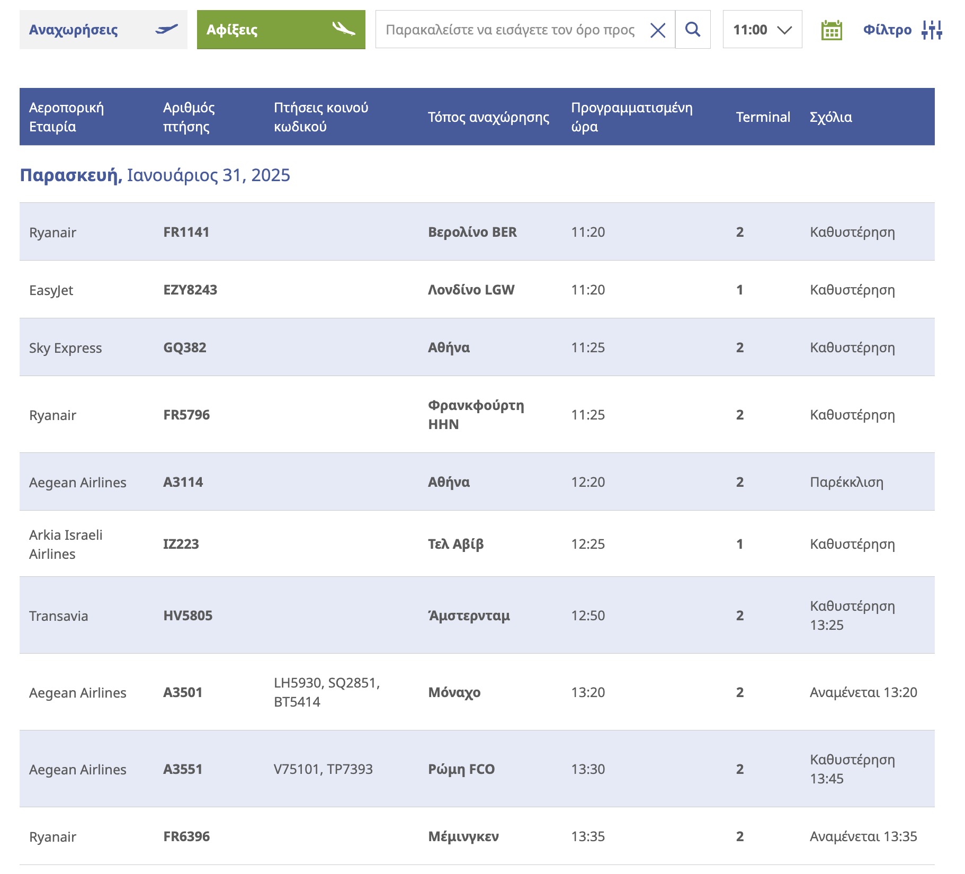Screen dimensions: 965x874
Task: Click the Παρέκκλιση diversion status
Action: (x=847, y=482)
